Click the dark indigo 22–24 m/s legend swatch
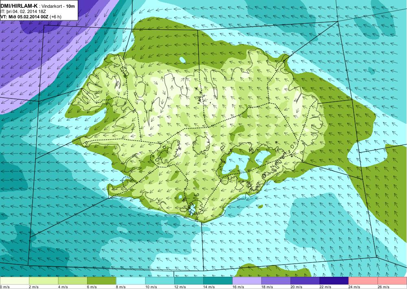The image size is (407, 289). pos(334,281)
